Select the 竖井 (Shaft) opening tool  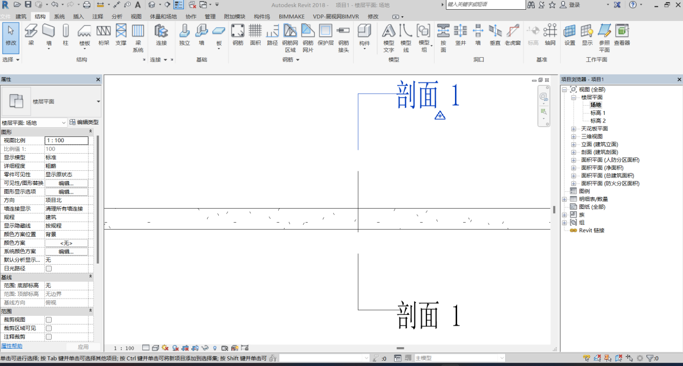(x=460, y=31)
